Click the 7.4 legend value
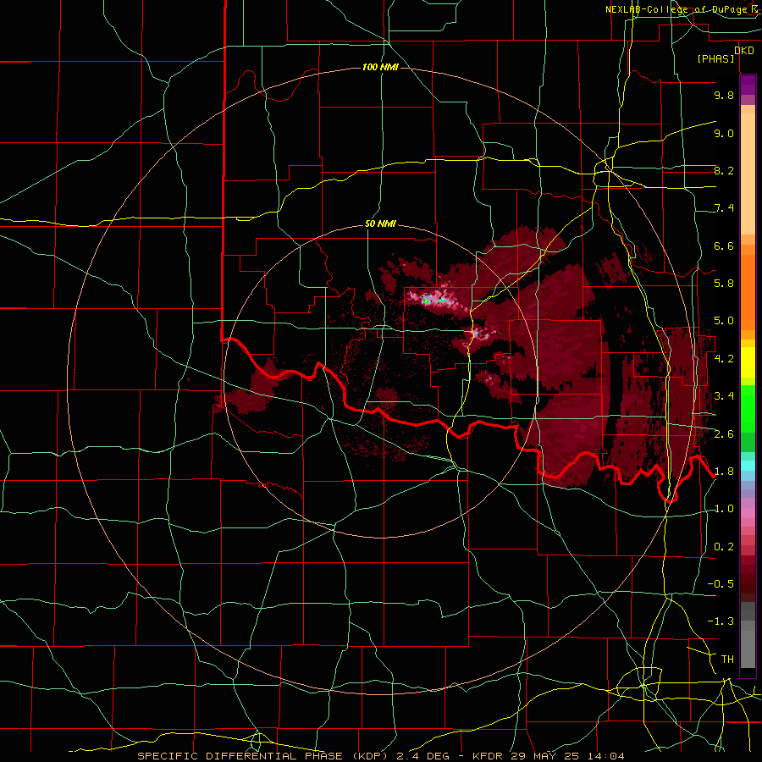The width and height of the screenshot is (762, 762). pyautogui.click(x=724, y=208)
